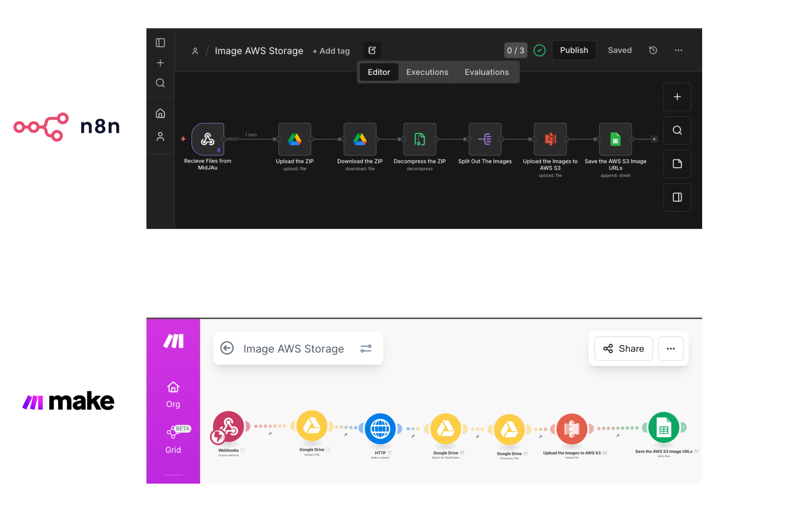Click the workflow name "Image AWS Storage" to rename it
This screenshot has width=787, height=524.
(x=259, y=50)
